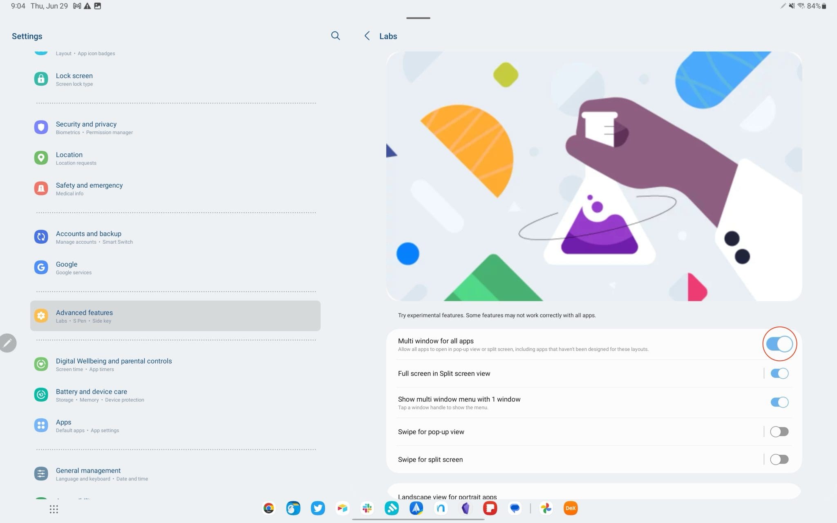Open Digital Wellbeing and parental controls
837x523 pixels.
175,364
